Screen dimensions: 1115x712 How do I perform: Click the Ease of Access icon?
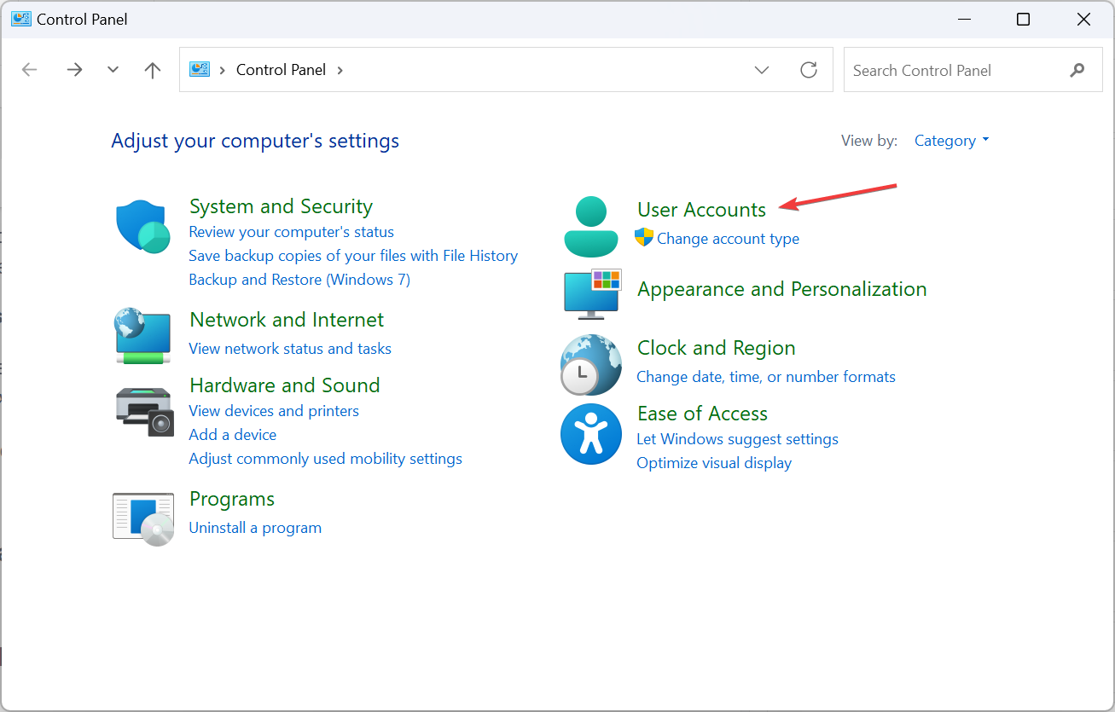pyautogui.click(x=591, y=434)
